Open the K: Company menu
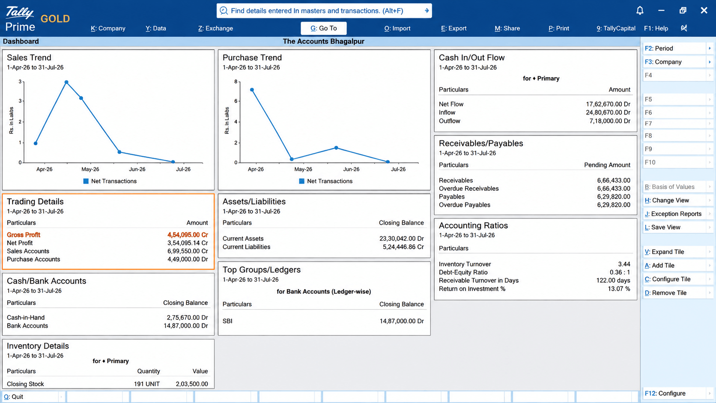The width and height of the screenshot is (716, 403). click(108, 28)
